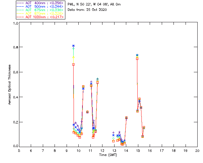Image resolution: width=203 pixels, height=163 pixels.
Task: Click the red square peak marker near 15h
Action: coord(137,59)
